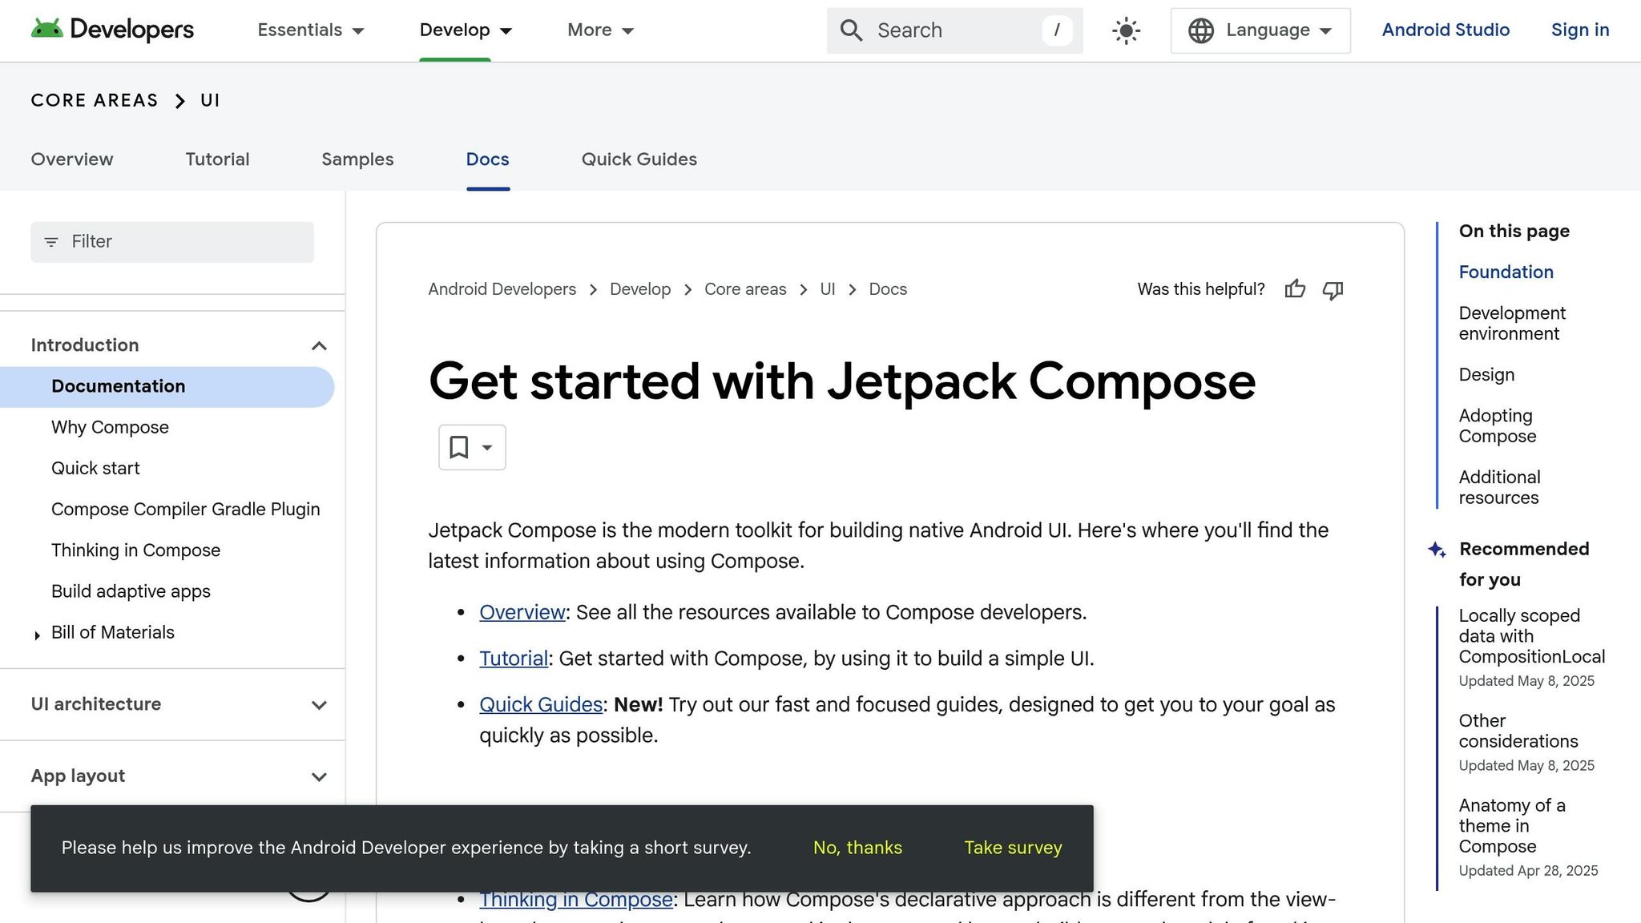Click Develop breadcrumb link

(x=640, y=289)
